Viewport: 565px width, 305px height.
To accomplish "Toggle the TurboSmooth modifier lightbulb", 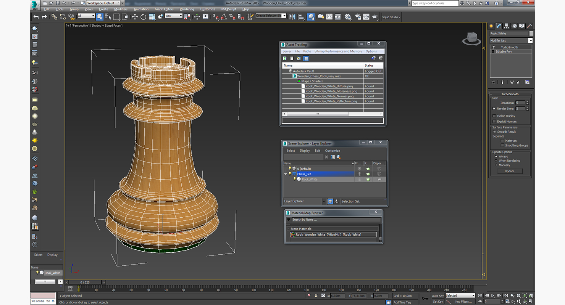I will (494, 47).
